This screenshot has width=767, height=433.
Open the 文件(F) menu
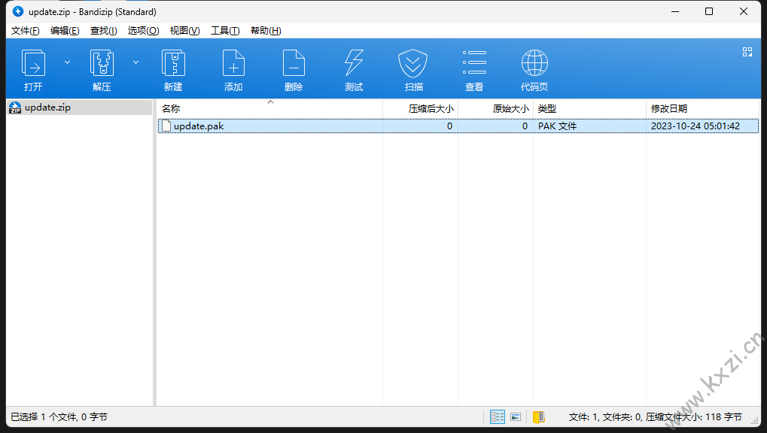click(x=26, y=31)
